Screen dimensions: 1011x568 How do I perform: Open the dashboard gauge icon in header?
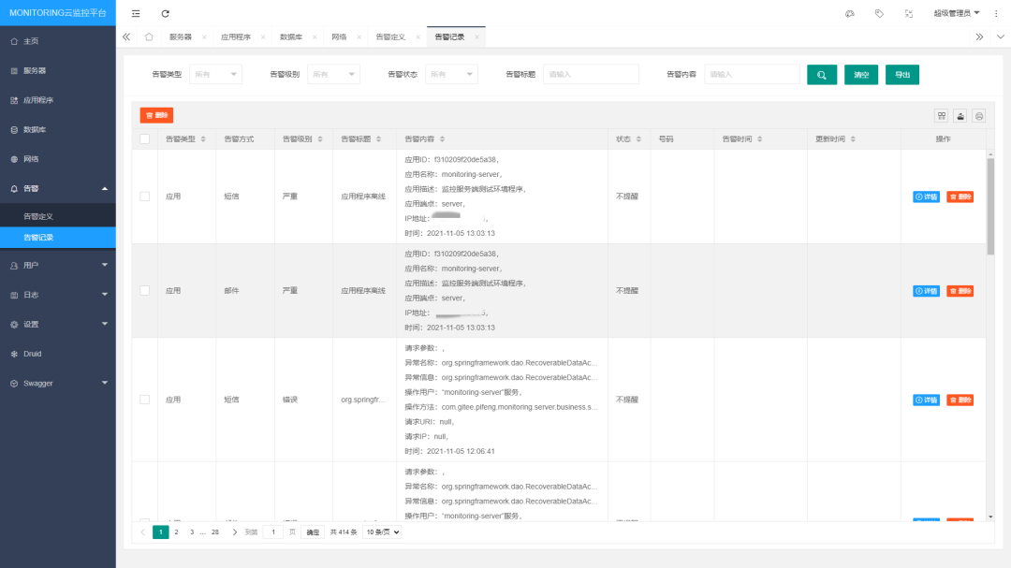point(850,13)
